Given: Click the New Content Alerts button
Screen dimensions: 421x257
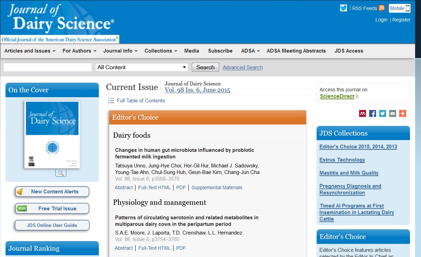Looking at the screenshot, I should 52,192.
